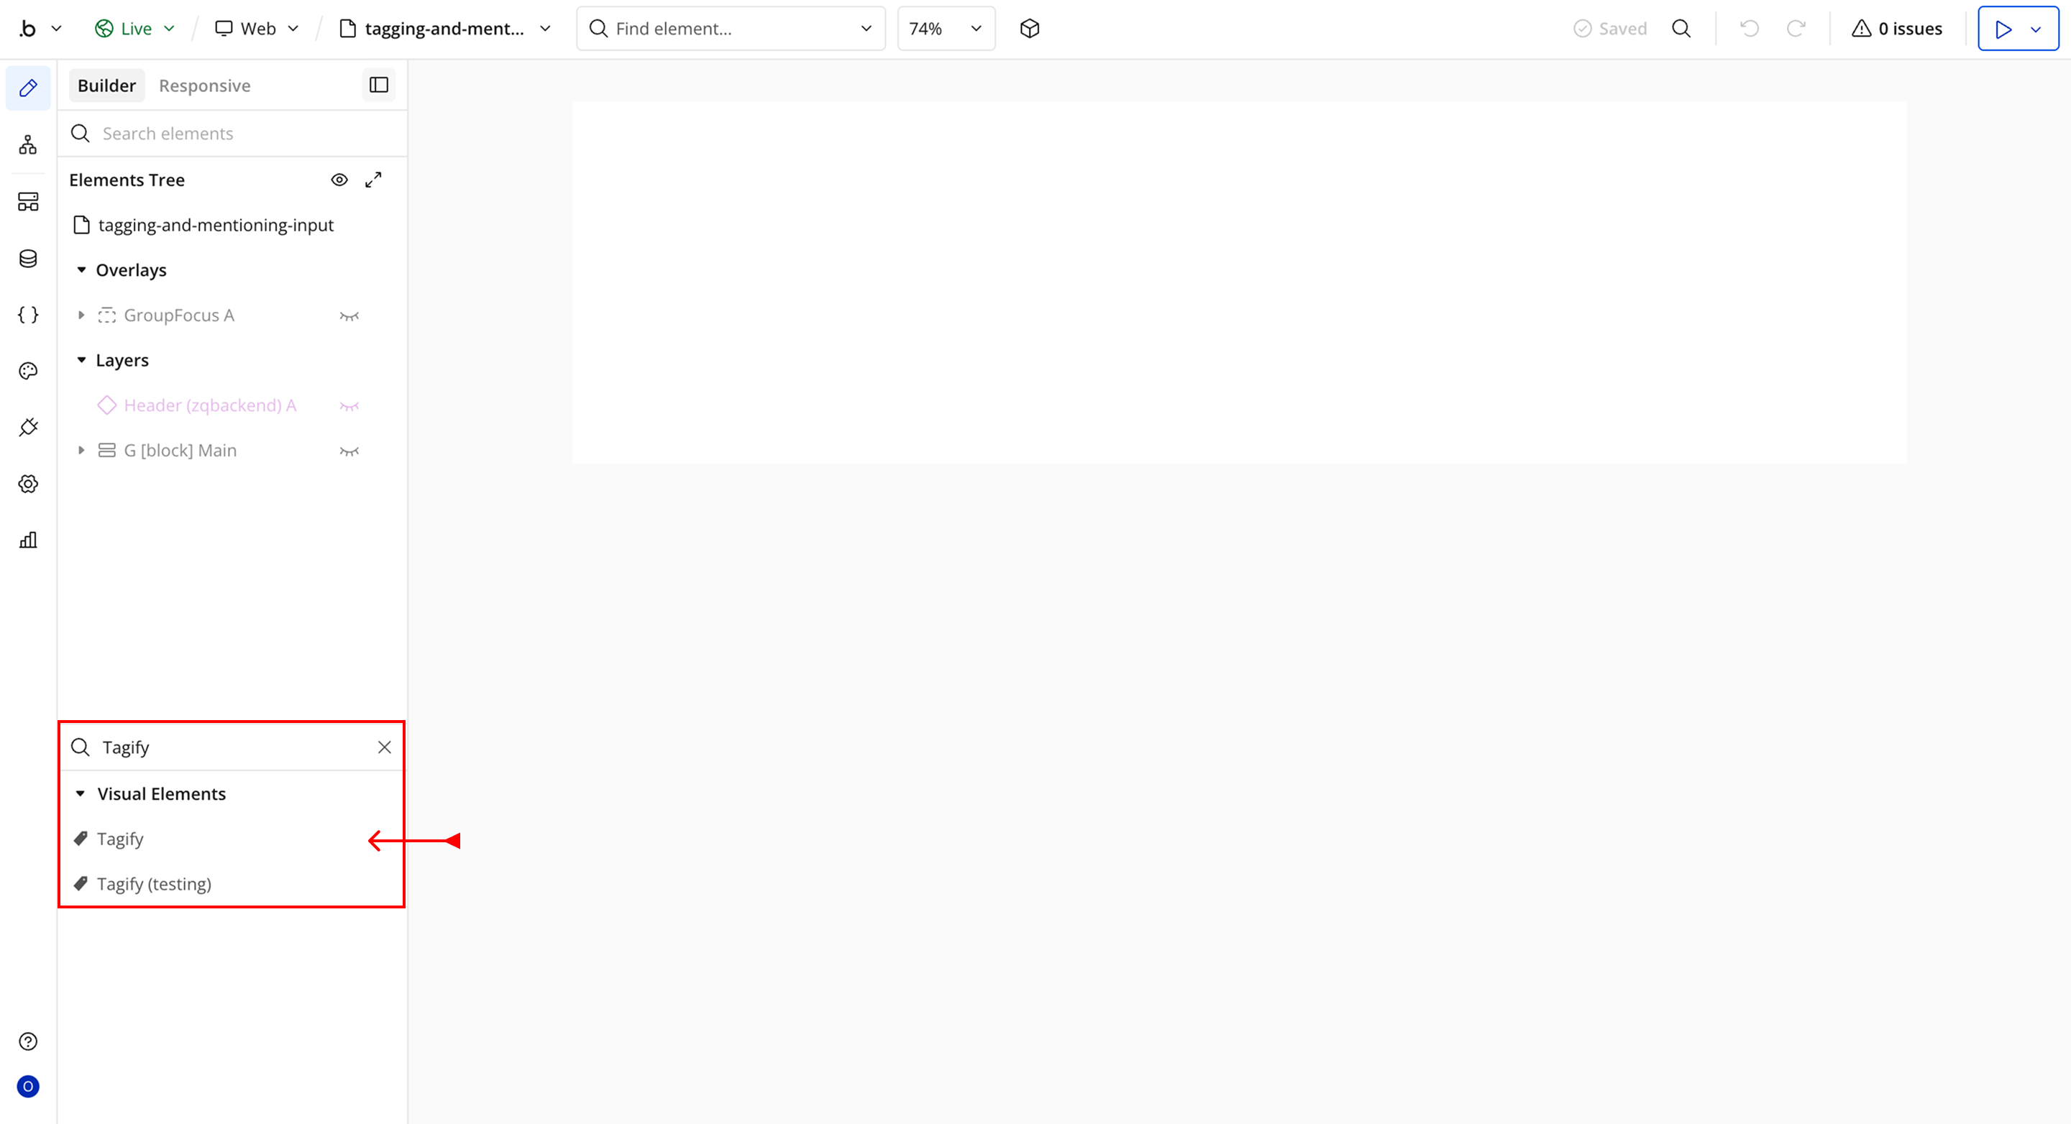Open the Styles palette icon
This screenshot has width=2071, height=1124.
click(28, 371)
